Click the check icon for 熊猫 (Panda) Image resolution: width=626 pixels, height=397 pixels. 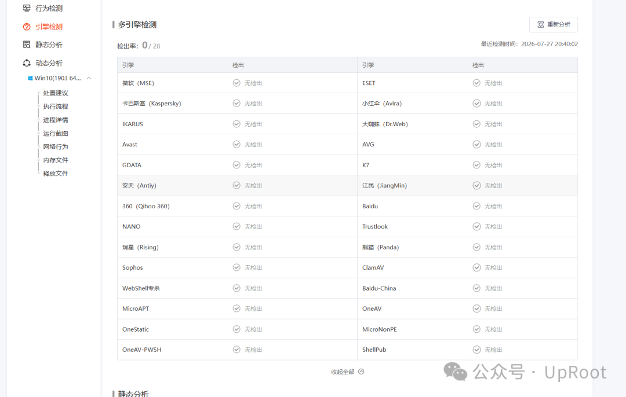click(476, 247)
